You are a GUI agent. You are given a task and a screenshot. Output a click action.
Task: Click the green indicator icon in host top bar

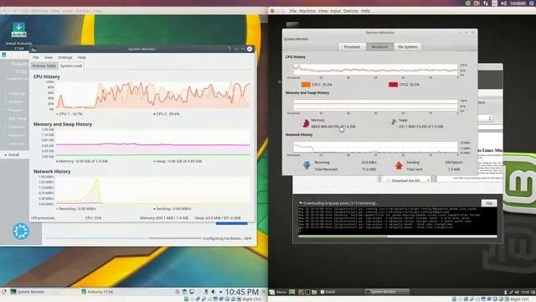[468, 3]
